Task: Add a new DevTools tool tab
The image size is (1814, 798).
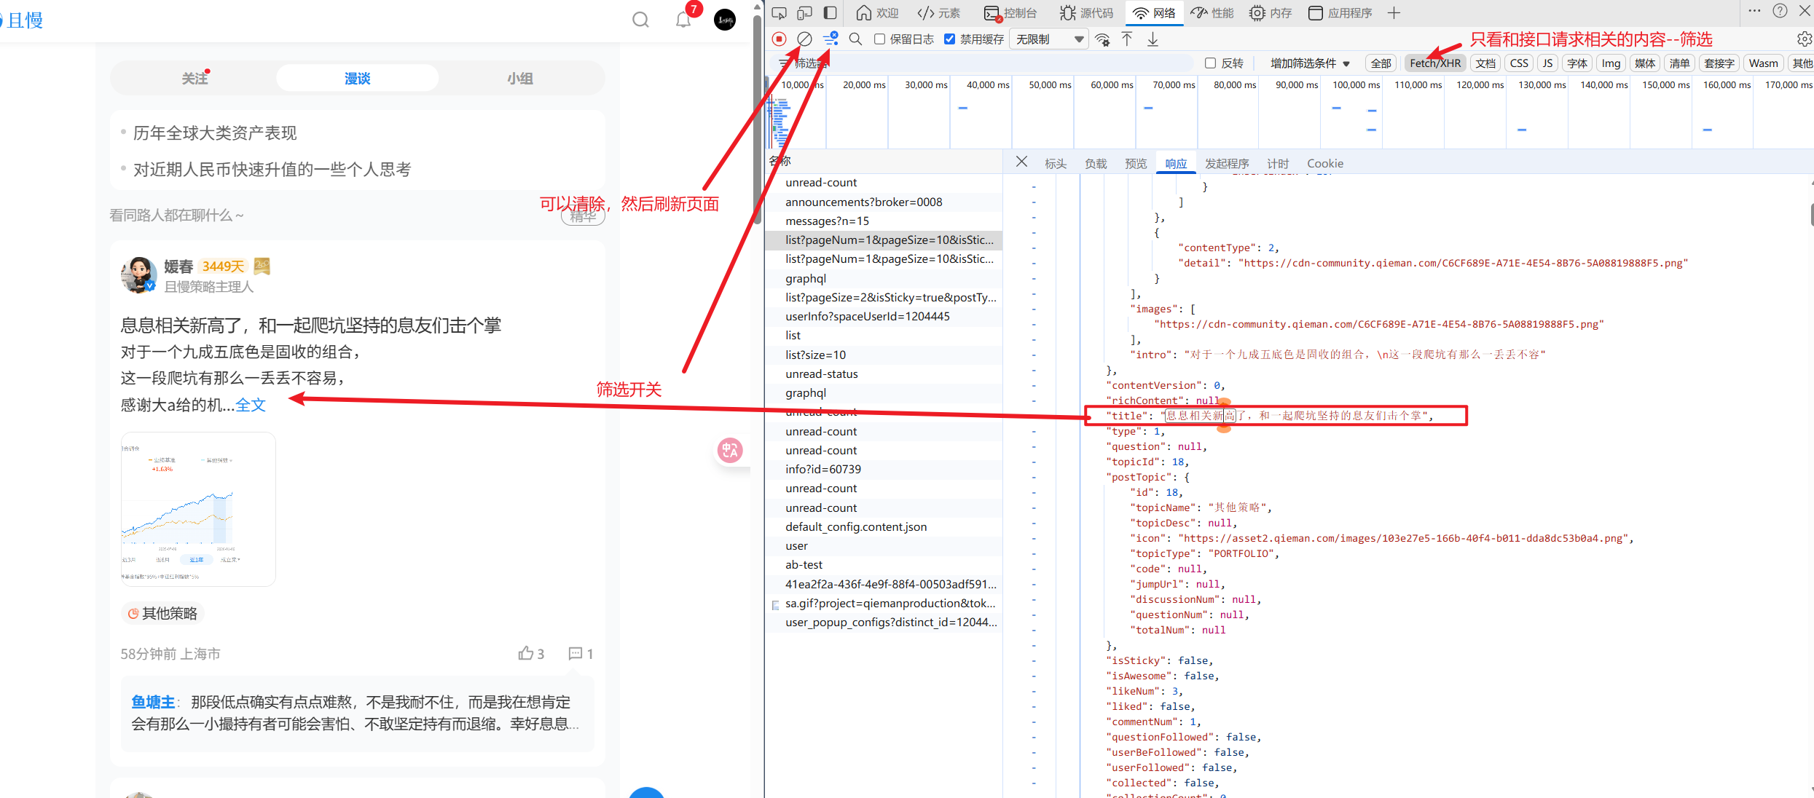Action: click(1394, 13)
